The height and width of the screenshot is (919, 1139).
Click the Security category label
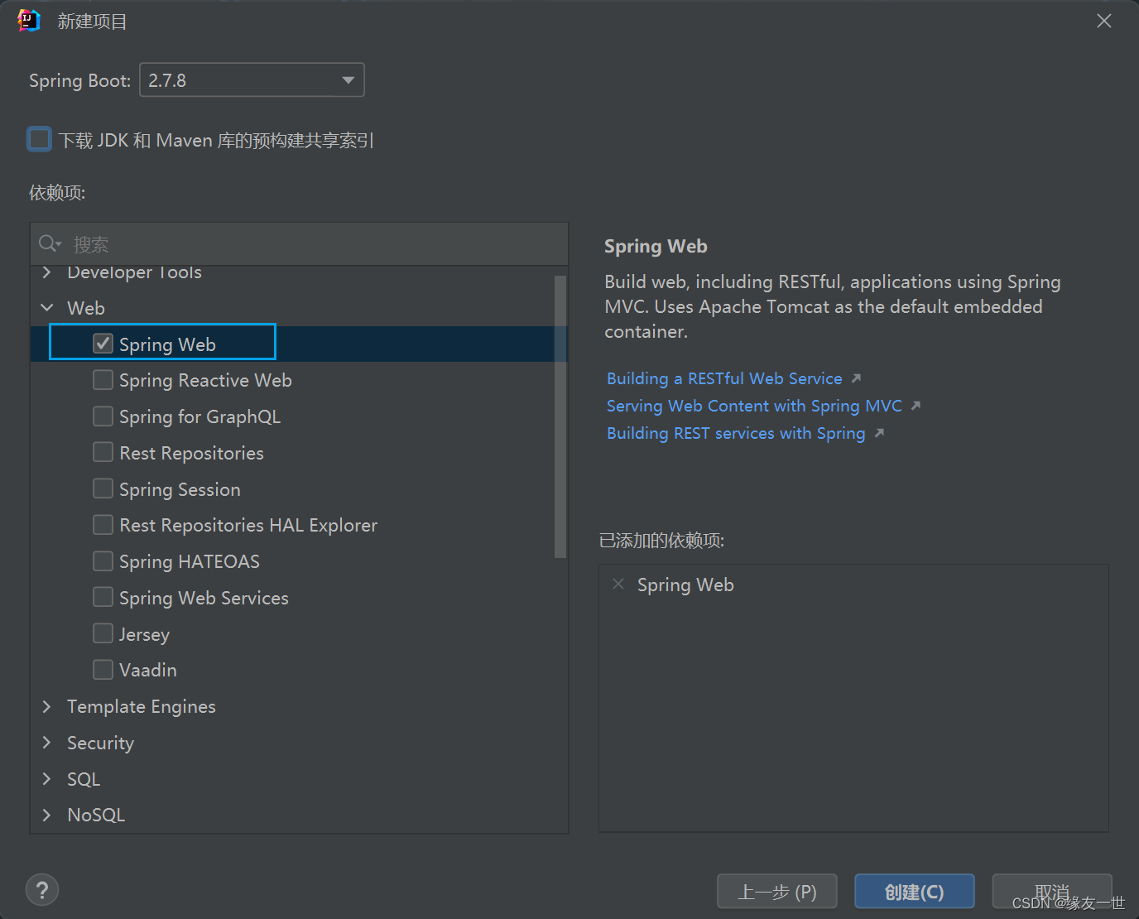100,743
